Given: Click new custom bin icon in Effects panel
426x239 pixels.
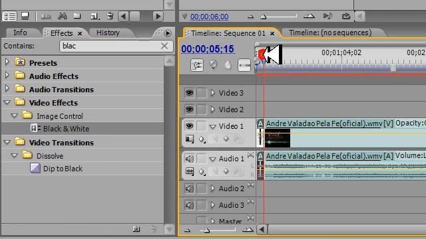Looking at the screenshot, I should click(x=136, y=229).
